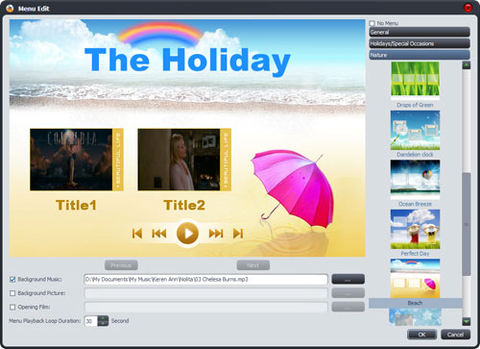Click the Drops of Green label
480x349 pixels.
(x=415, y=105)
